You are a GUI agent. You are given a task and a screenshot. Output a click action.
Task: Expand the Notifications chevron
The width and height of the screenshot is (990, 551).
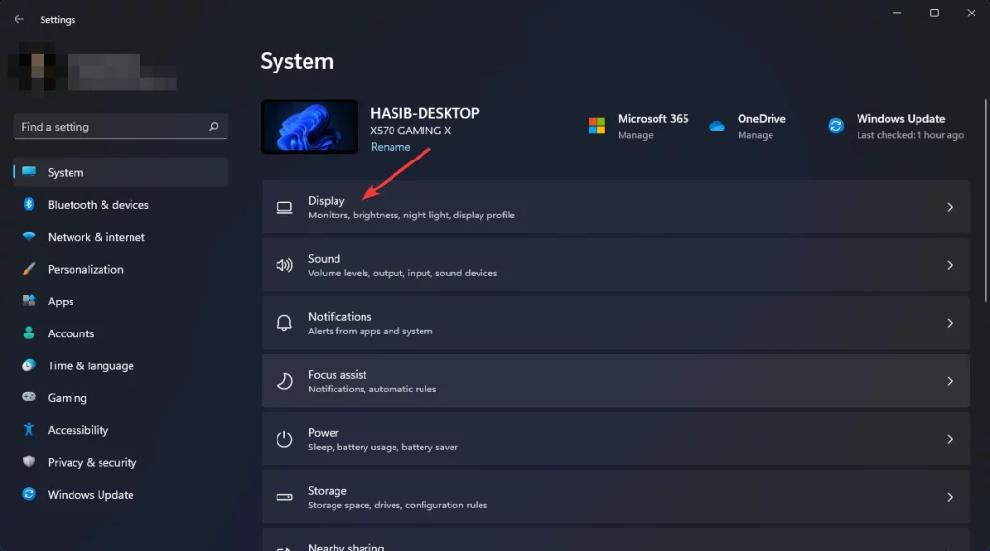pos(950,323)
